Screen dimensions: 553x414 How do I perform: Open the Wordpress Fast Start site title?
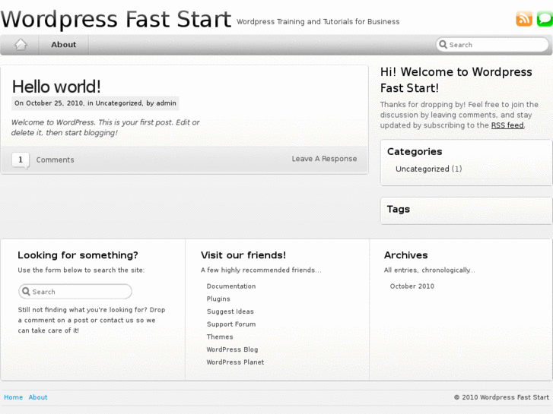(x=116, y=20)
